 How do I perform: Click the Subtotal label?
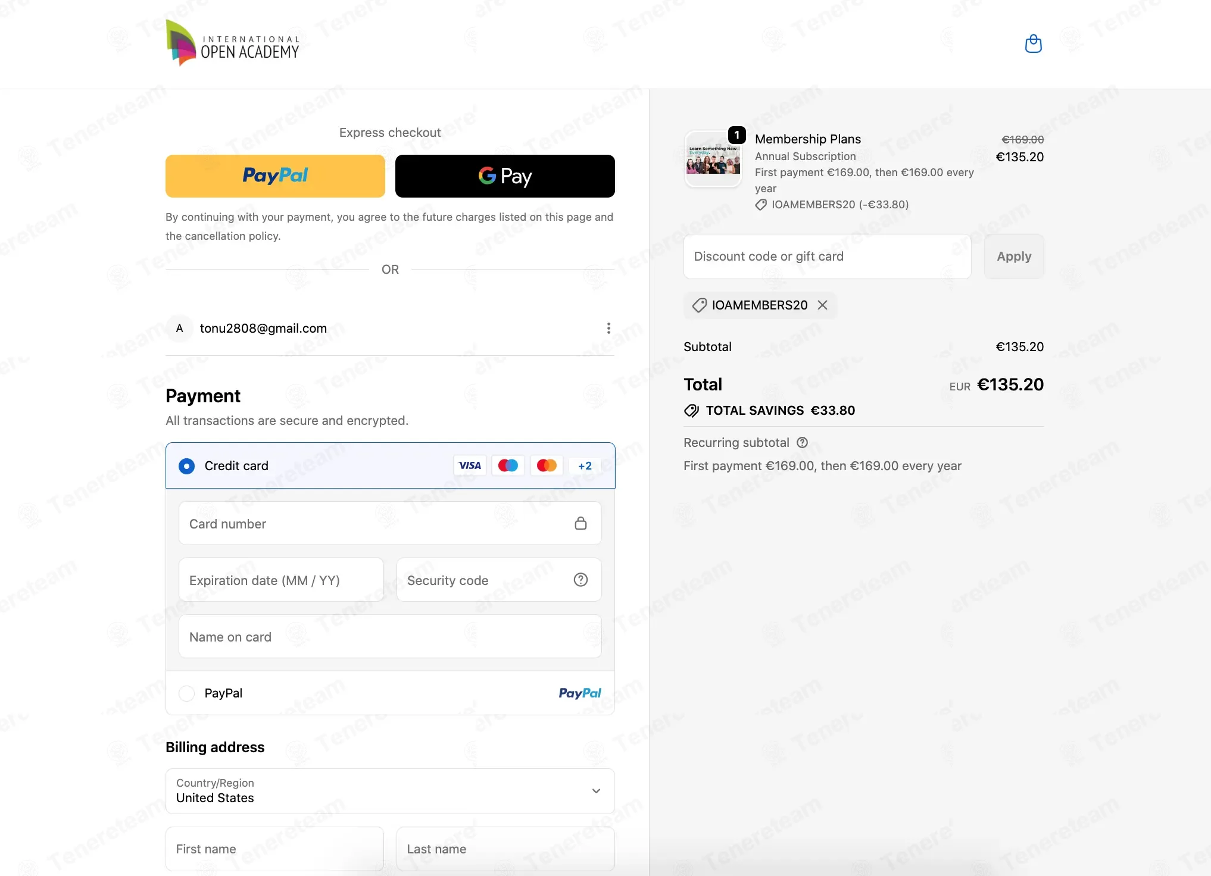tap(707, 347)
